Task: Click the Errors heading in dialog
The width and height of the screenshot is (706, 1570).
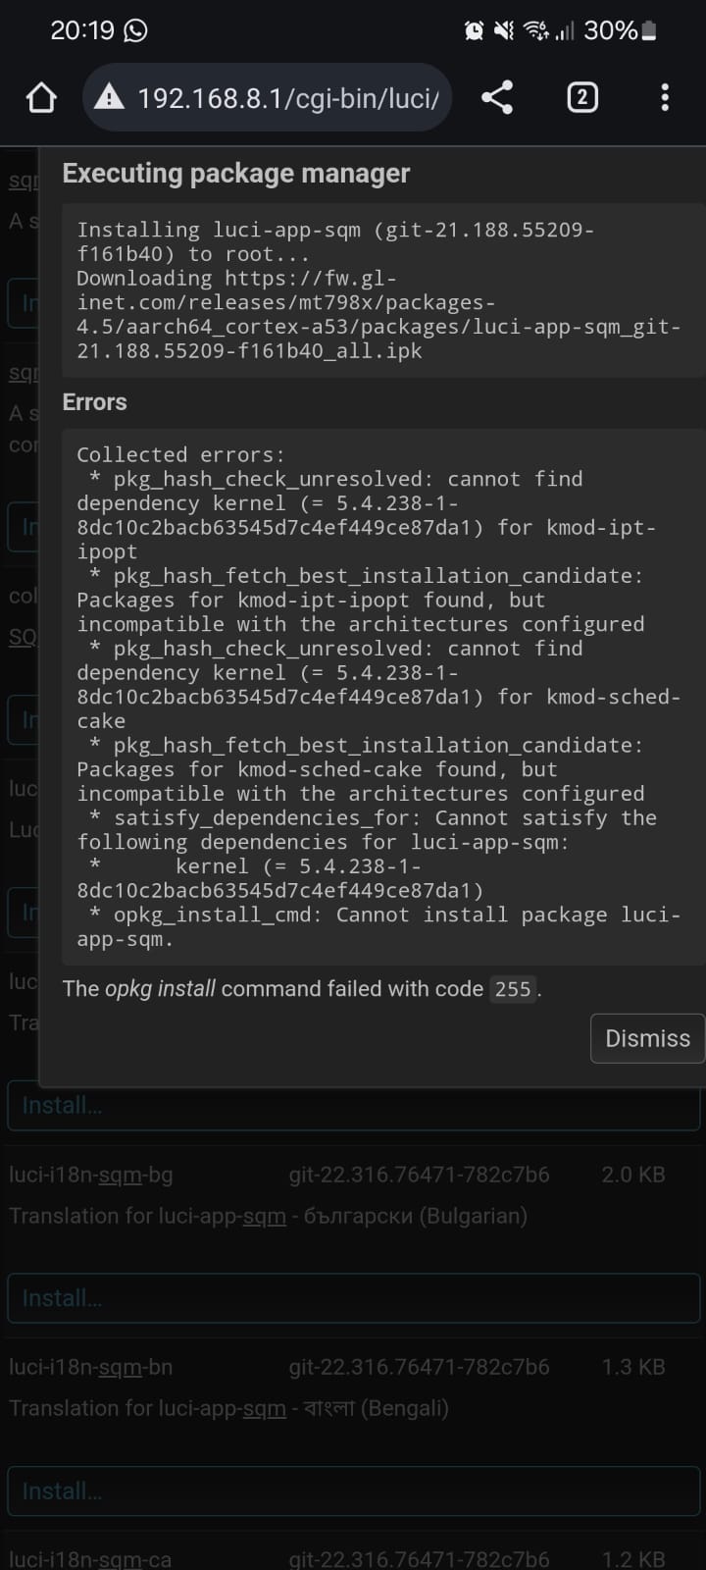Action: click(94, 402)
